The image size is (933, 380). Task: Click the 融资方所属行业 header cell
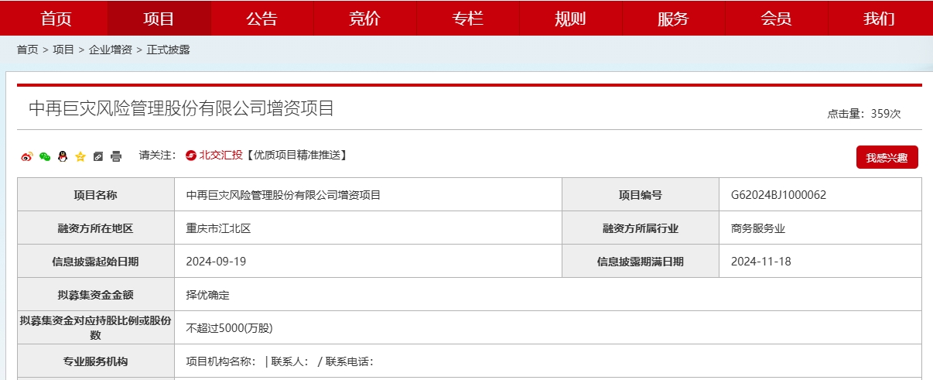pyautogui.click(x=641, y=228)
